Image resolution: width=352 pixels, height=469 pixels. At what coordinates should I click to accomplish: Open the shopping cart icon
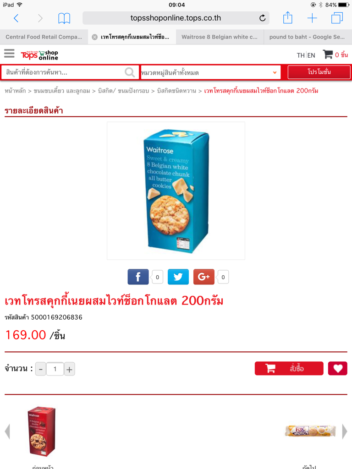click(x=328, y=55)
